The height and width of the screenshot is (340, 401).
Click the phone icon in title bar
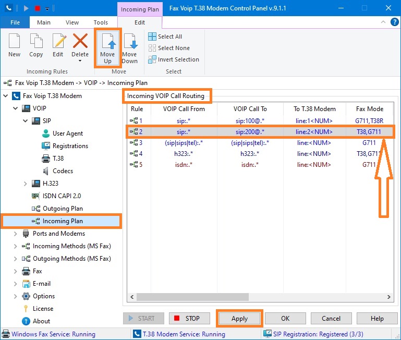tap(8, 8)
